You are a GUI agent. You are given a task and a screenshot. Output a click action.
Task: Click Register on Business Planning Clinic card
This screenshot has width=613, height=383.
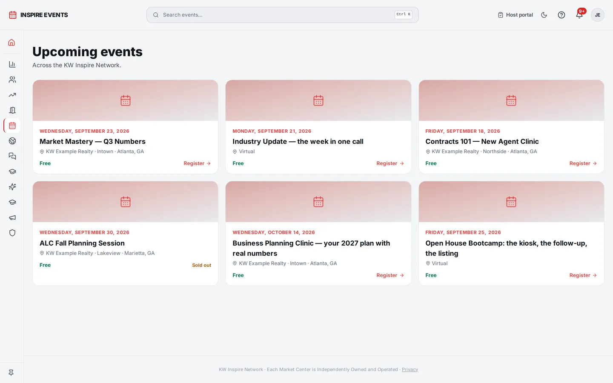click(x=390, y=275)
